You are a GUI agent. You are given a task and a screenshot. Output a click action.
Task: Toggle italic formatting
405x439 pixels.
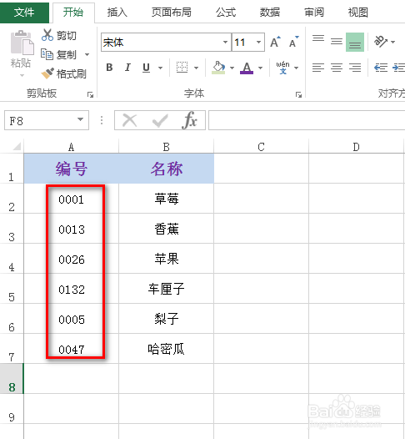click(127, 68)
